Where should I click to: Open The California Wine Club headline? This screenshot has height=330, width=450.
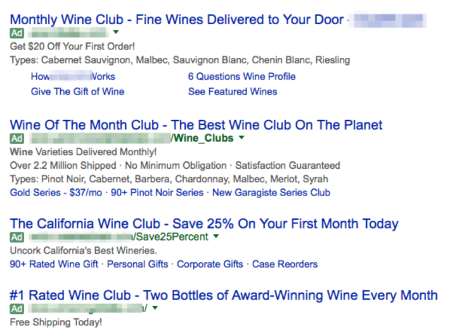tap(204, 223)
